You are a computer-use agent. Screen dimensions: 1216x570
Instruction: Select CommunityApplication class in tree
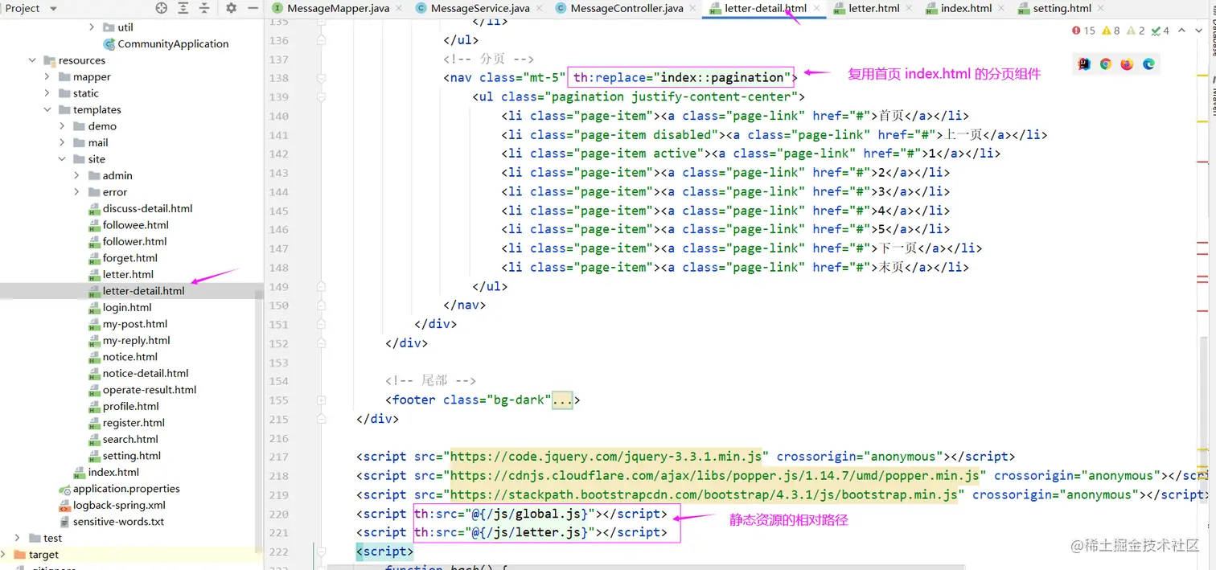pyautogui.click(x=173, y=44)
